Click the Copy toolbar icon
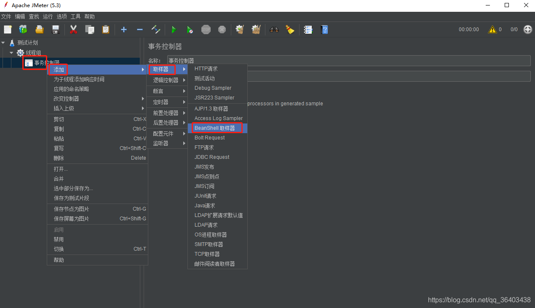 tap(89, 29)
